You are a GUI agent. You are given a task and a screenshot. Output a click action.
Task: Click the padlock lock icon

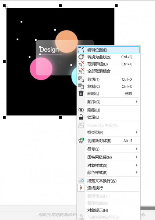(x=81, y=117)
